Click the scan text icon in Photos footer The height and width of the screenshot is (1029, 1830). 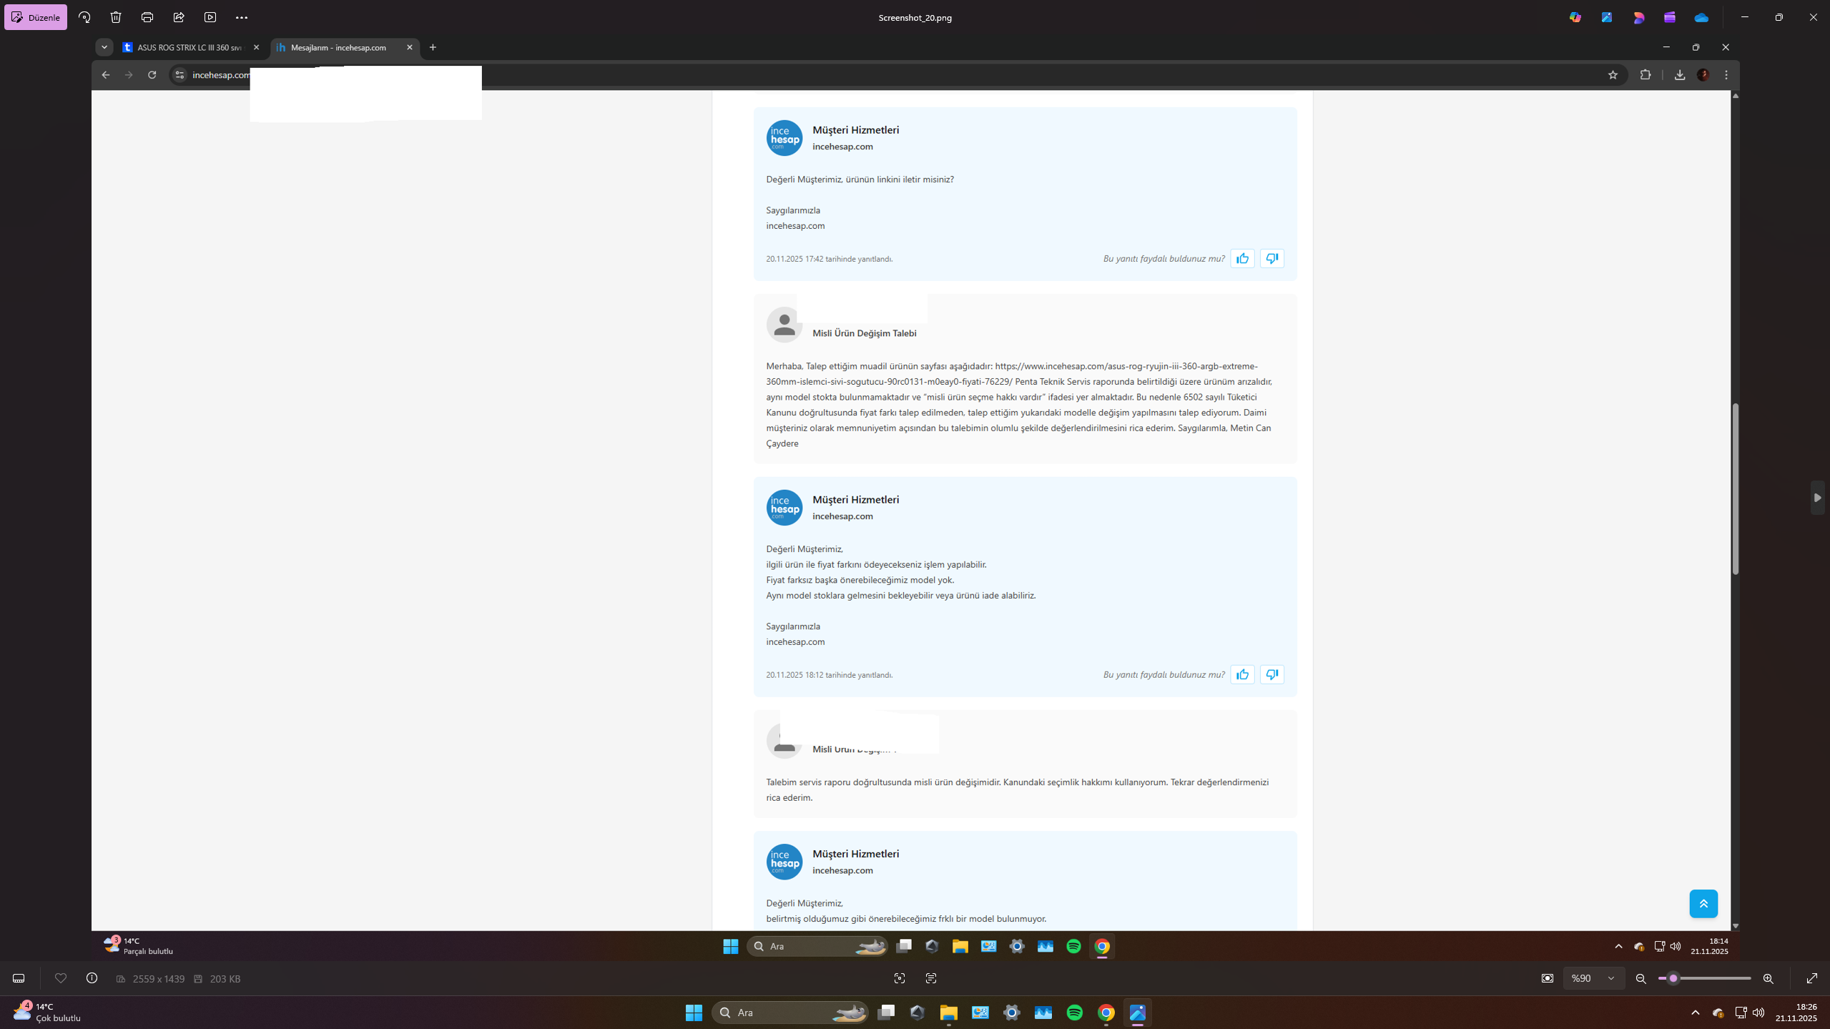click(931, 978)
